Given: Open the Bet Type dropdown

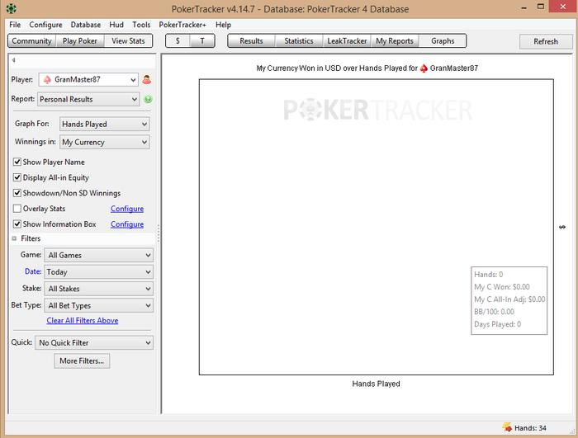Looking at the screenshot, I should 98,305.
